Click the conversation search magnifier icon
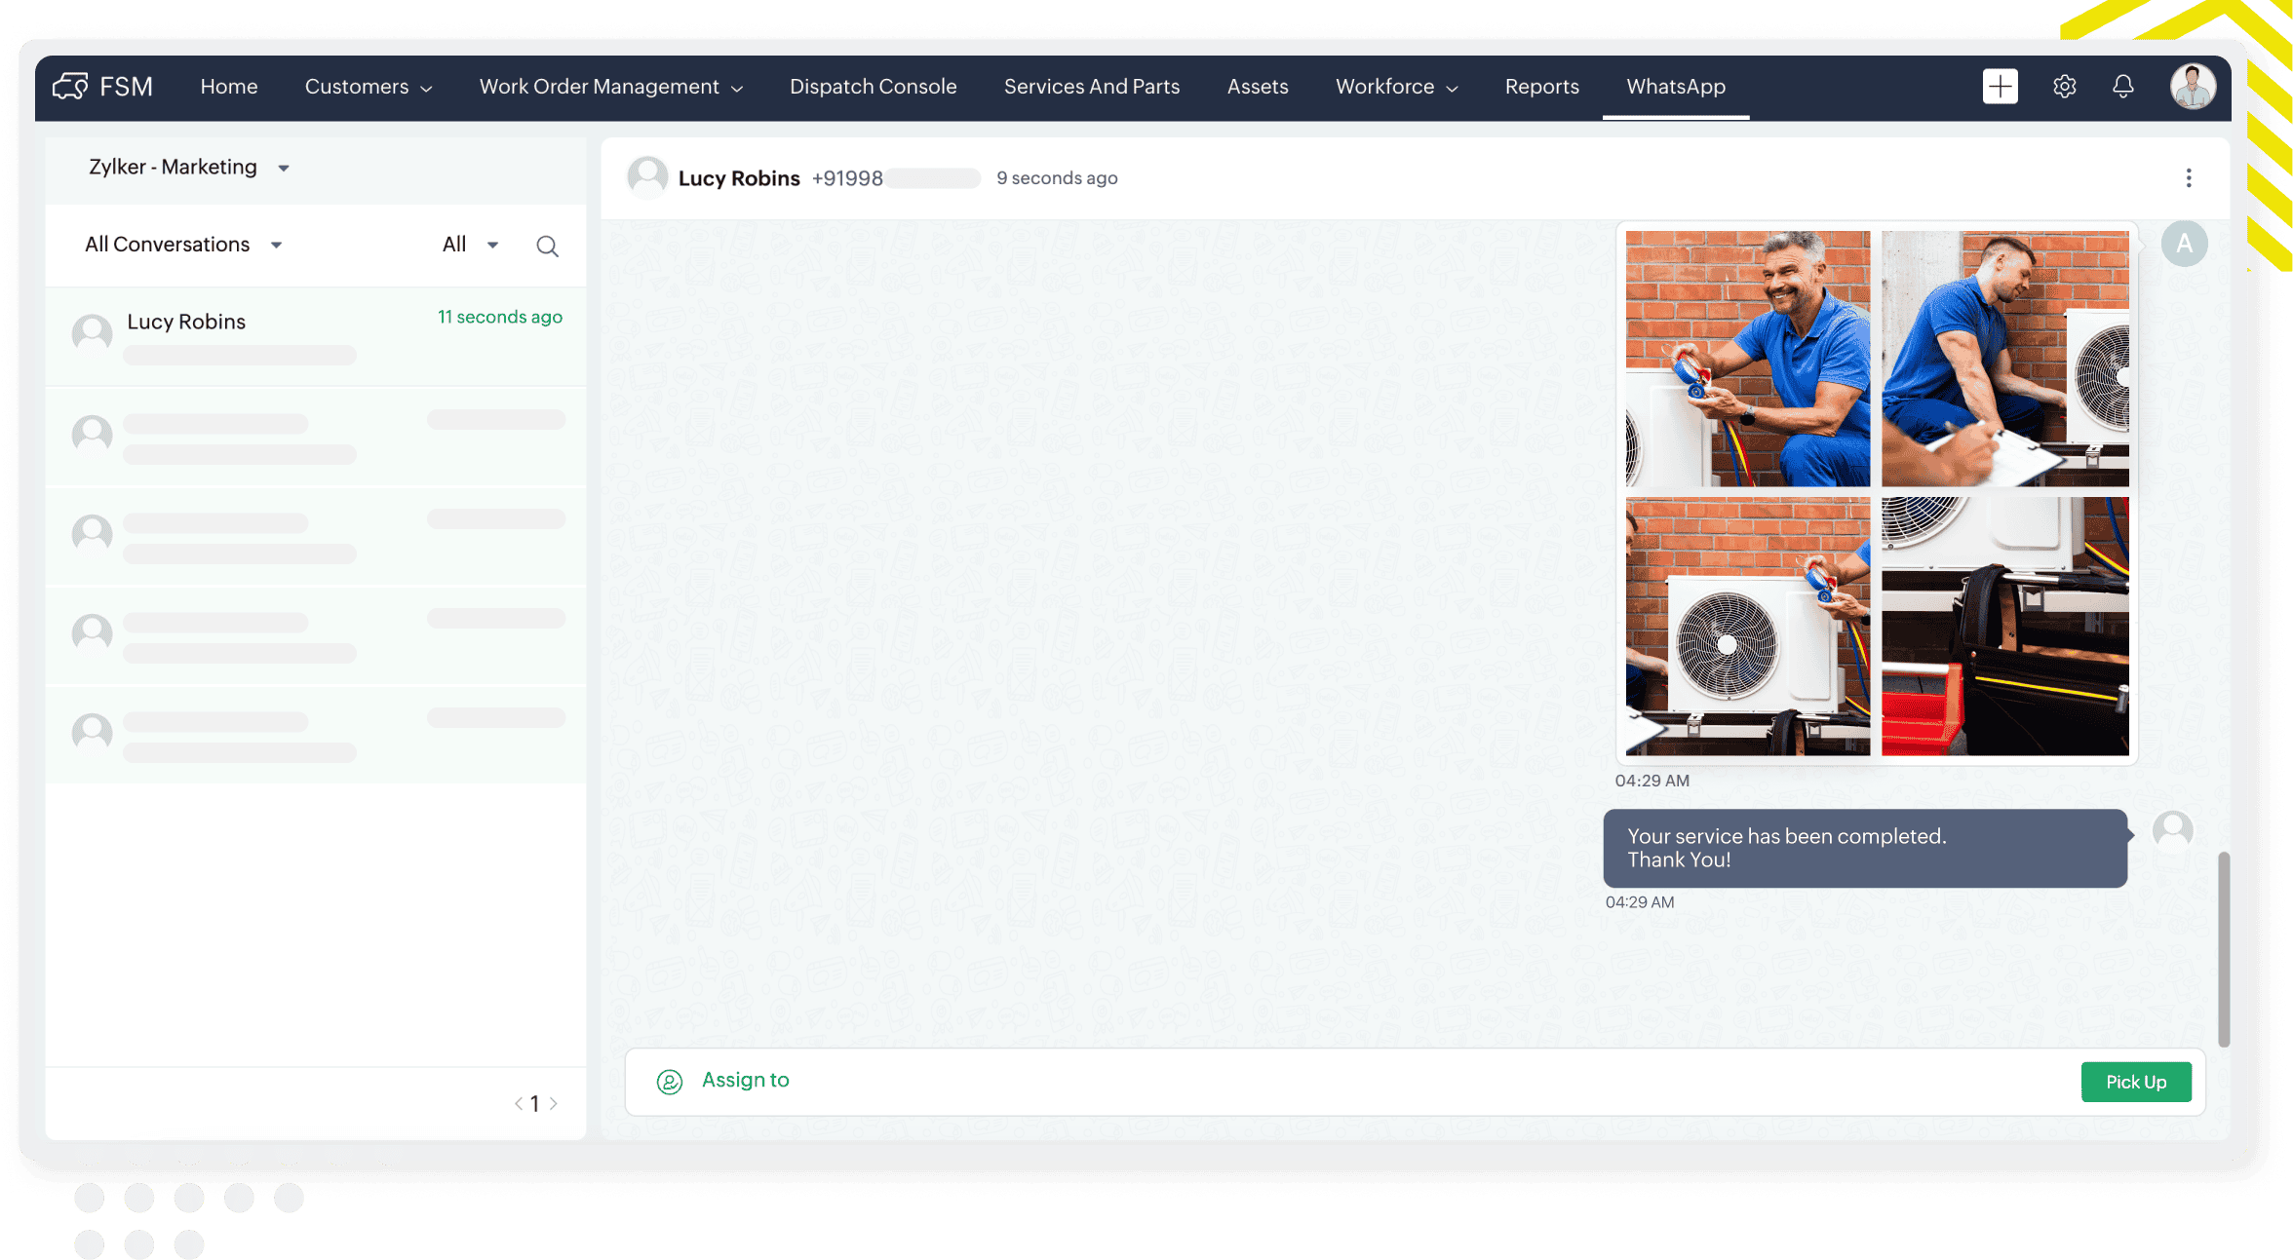 pos(547,247)
